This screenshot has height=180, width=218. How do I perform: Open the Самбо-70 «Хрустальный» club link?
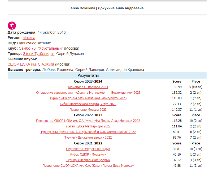[x=41, y=48]
